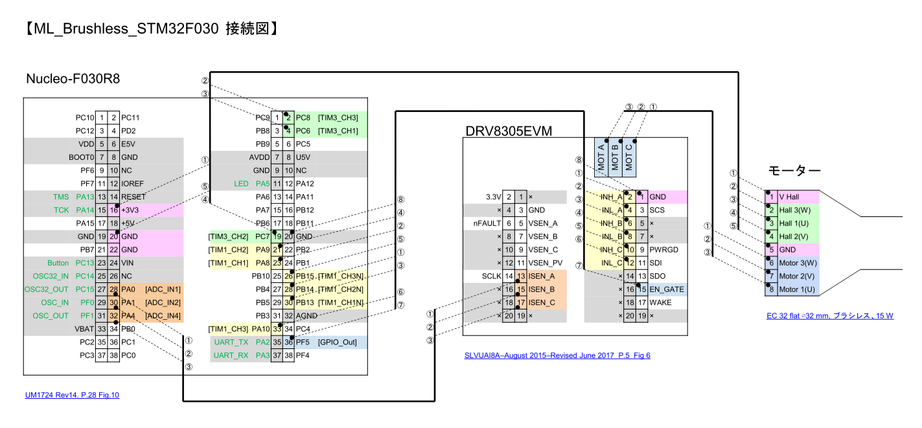This screenshot has width=922, height=428.
Task: Click the DRV8305EVM board title
Action: coord(507,130)
